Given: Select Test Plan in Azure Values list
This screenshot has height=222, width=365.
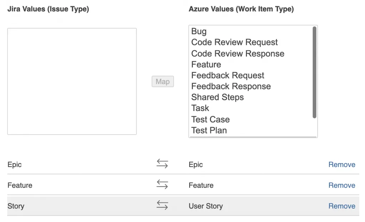Looking at the screenshot, I should (x=209, y=130).
